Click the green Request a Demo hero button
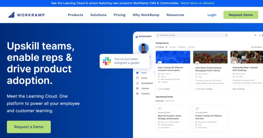Screen dimensions: 263x138 point(29,127)
